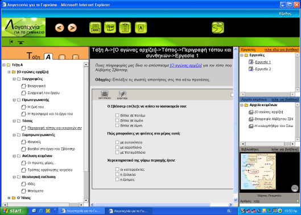Switch to the class Γ tab

coord(76,57)
